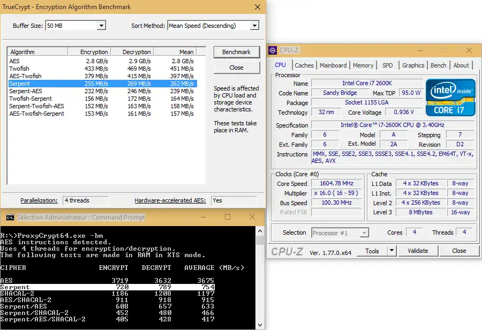The height and width of the screenshot is (330, 482).
Task: Click the SHACAL-2 result line in Command Prompt
Action: pos(107,294)
